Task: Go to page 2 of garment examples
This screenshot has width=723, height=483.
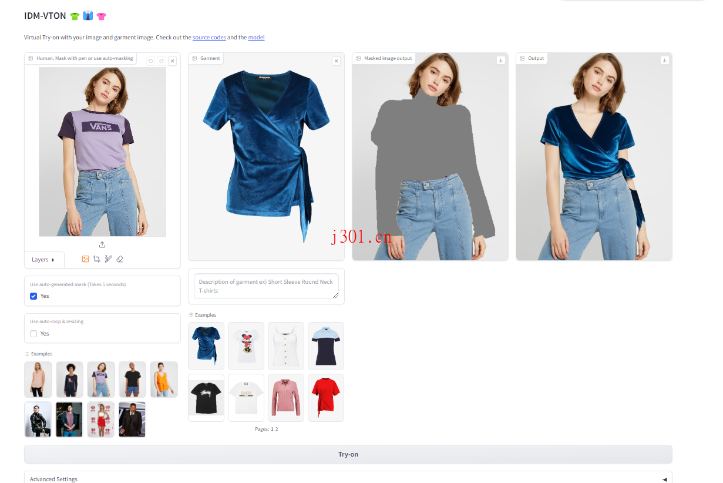Action: (x=277, y=429)
